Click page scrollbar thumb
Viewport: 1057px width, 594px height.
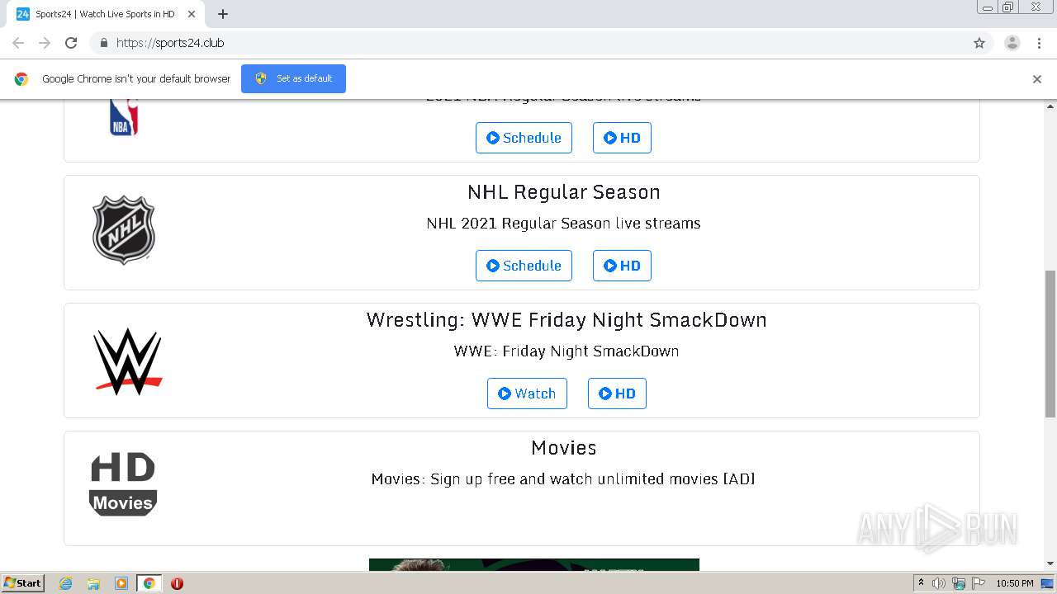click(1050, 344)
